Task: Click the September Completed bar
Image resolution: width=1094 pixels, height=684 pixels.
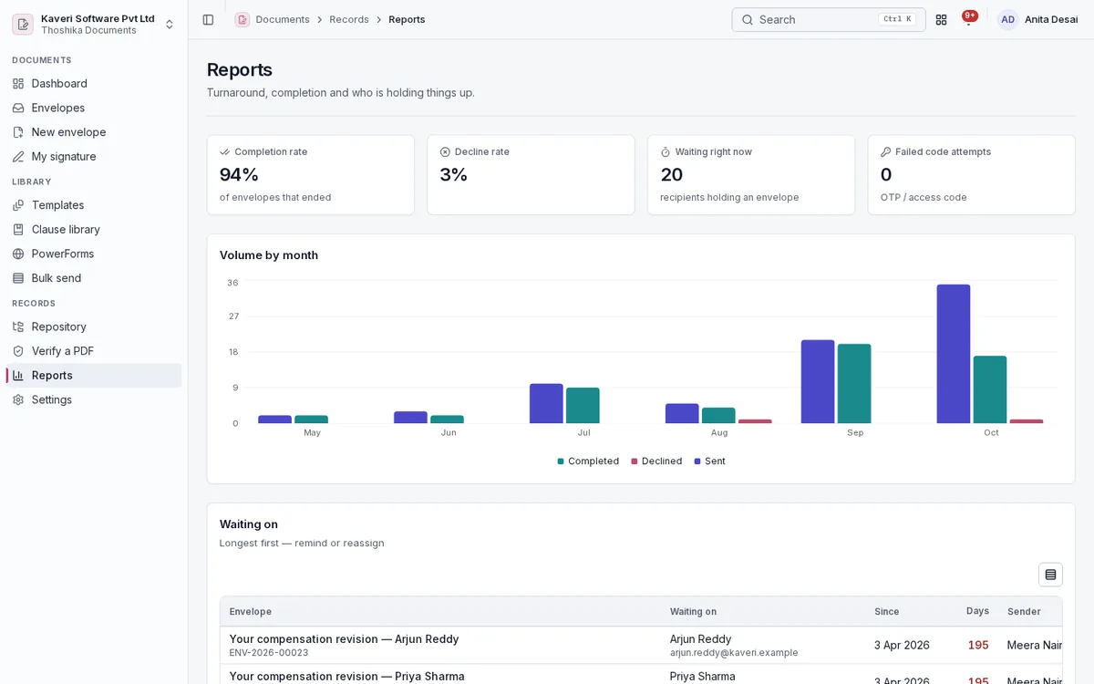Action: tap(854, 384)
